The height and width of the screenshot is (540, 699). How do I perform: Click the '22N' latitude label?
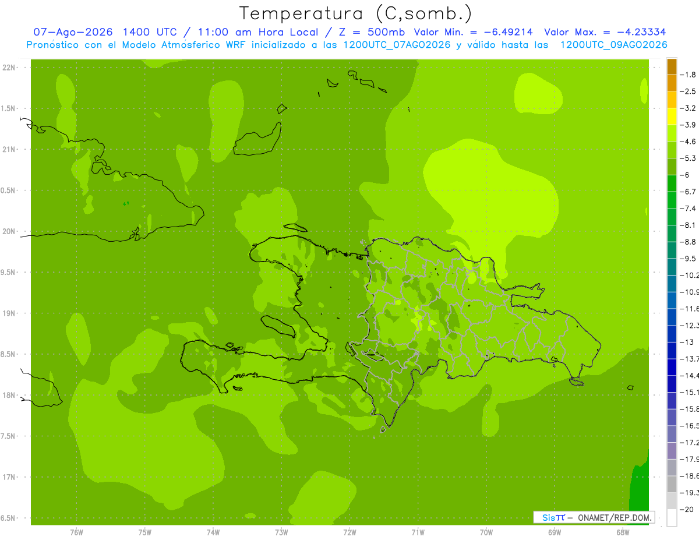click(x=9, y=68)
